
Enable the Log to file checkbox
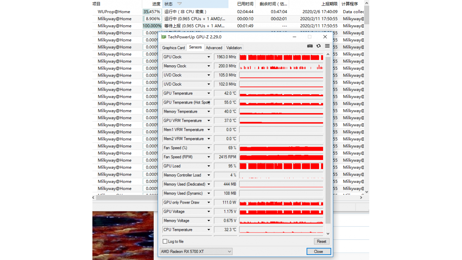click(x=165, y=241)
